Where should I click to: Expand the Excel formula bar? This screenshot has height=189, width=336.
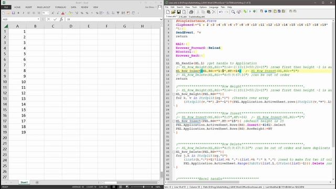(x=161, y=19)
